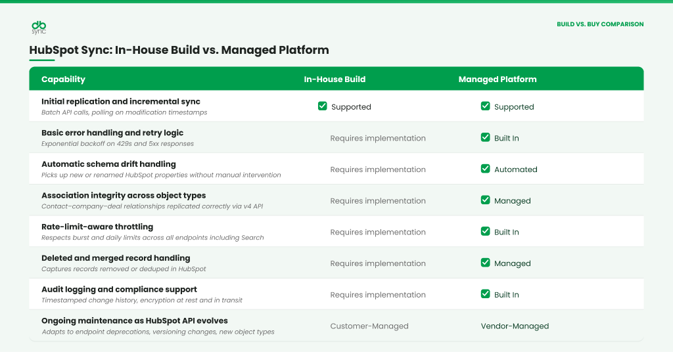The width and height of the screenshot is (673, 352).
Task: Click 'Supported' text under Managed Platform
Action: tap(514, 107)
